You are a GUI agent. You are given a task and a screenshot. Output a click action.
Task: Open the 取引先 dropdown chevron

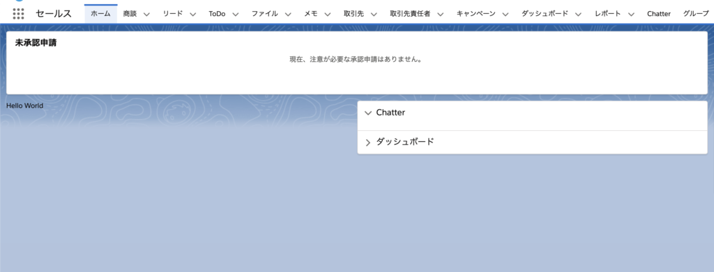(374, 14)
